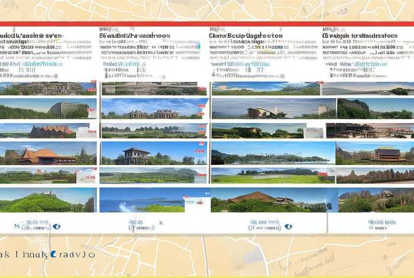
Task: Open the row of rock pinnacles thumbnail
Action: click(x=375, y=176)
